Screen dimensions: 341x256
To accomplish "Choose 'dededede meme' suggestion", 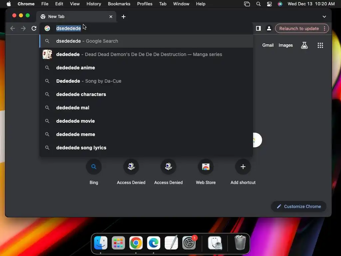I will 146,134.
